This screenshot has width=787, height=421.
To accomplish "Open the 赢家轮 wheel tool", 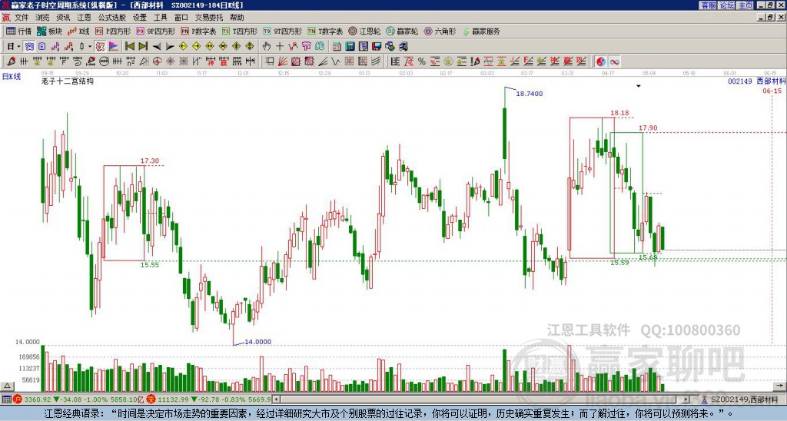I will pyautogui.click(x=402, y=31).
